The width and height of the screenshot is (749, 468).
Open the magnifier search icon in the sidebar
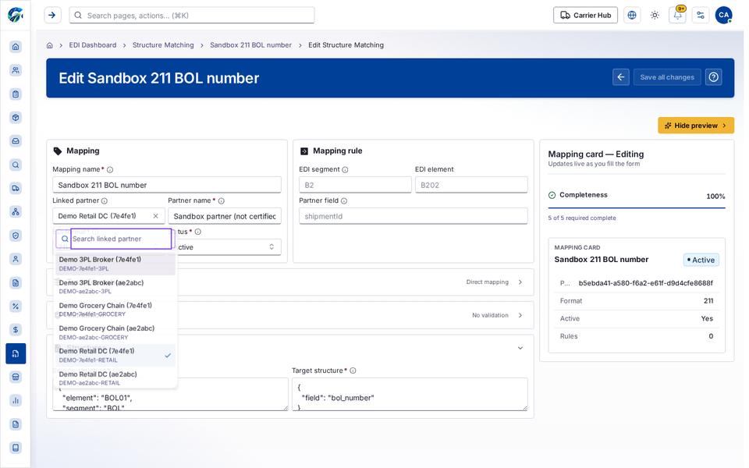pyautogui.click(x=16, y=165)
